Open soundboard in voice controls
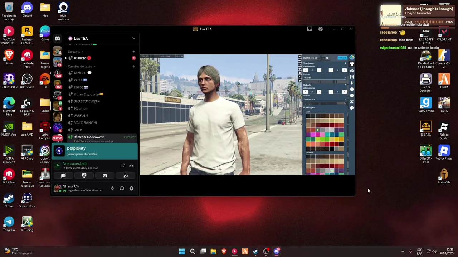Screen dimensions: 458x257 pyautogui.click(x=126, y=176)
